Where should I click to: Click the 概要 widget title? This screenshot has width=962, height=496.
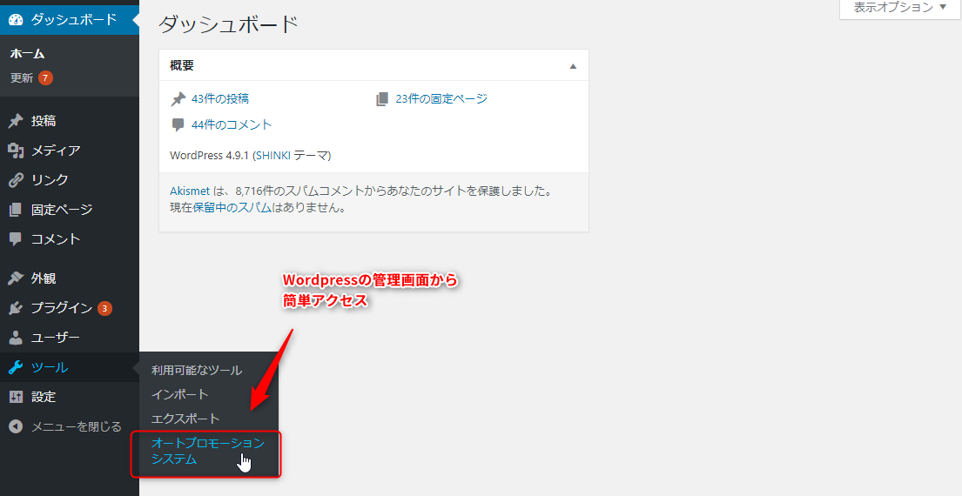click(x=182, y=65)
